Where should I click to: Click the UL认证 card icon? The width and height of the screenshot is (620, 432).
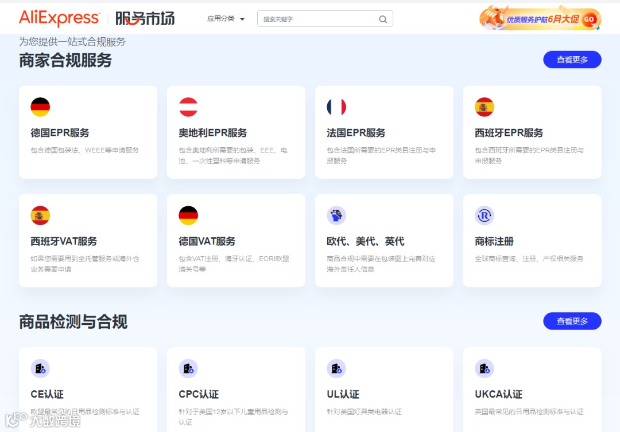(x=336, y=368)
